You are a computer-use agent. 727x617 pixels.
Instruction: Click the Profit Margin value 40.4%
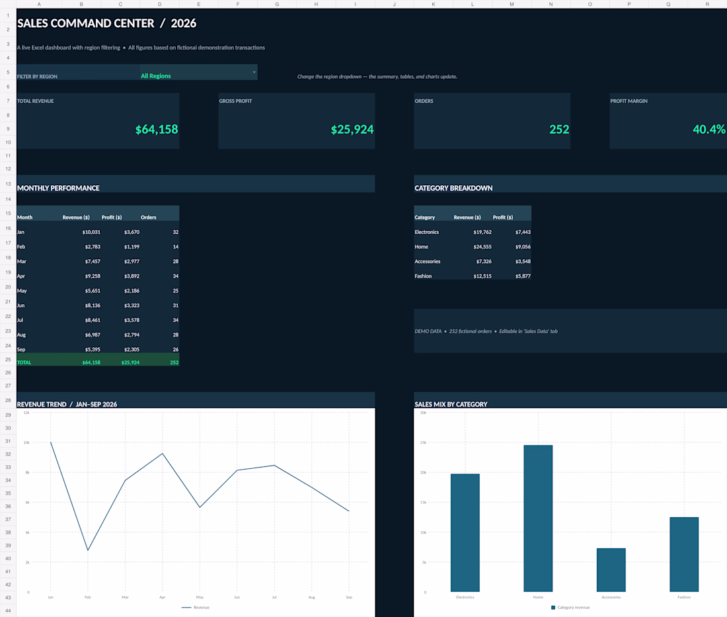click(709, 130)
